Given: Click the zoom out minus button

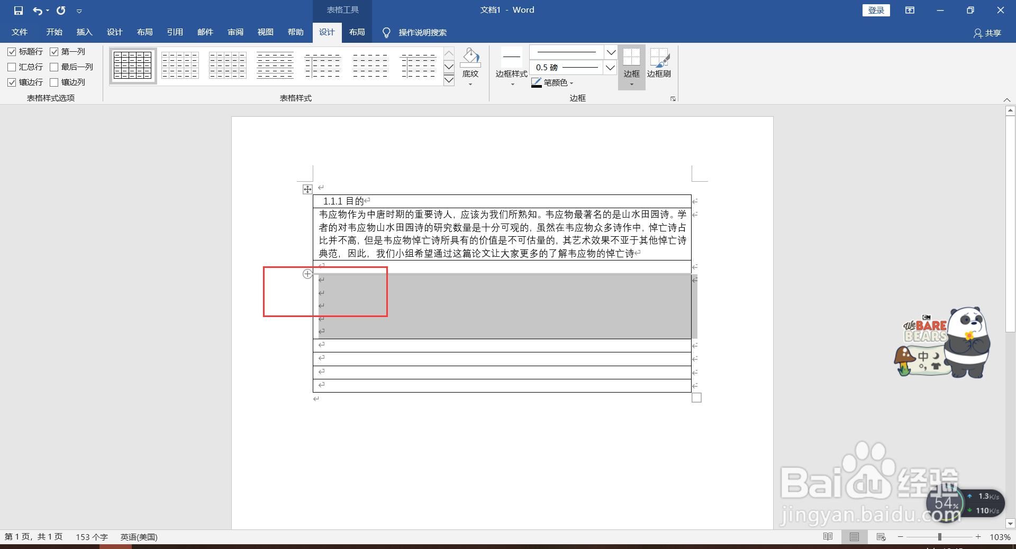Looking at the screenshot, I should tap(900, 537).
